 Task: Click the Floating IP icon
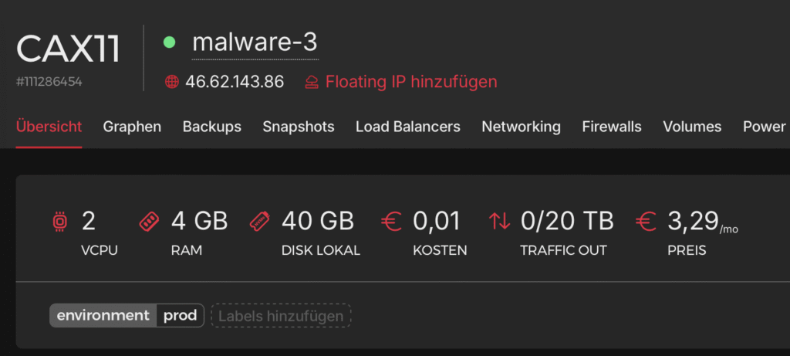point(312,82)
